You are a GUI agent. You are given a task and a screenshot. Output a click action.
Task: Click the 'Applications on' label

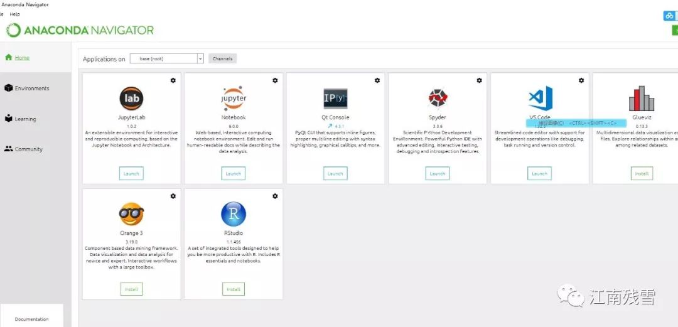click(104, 59)
